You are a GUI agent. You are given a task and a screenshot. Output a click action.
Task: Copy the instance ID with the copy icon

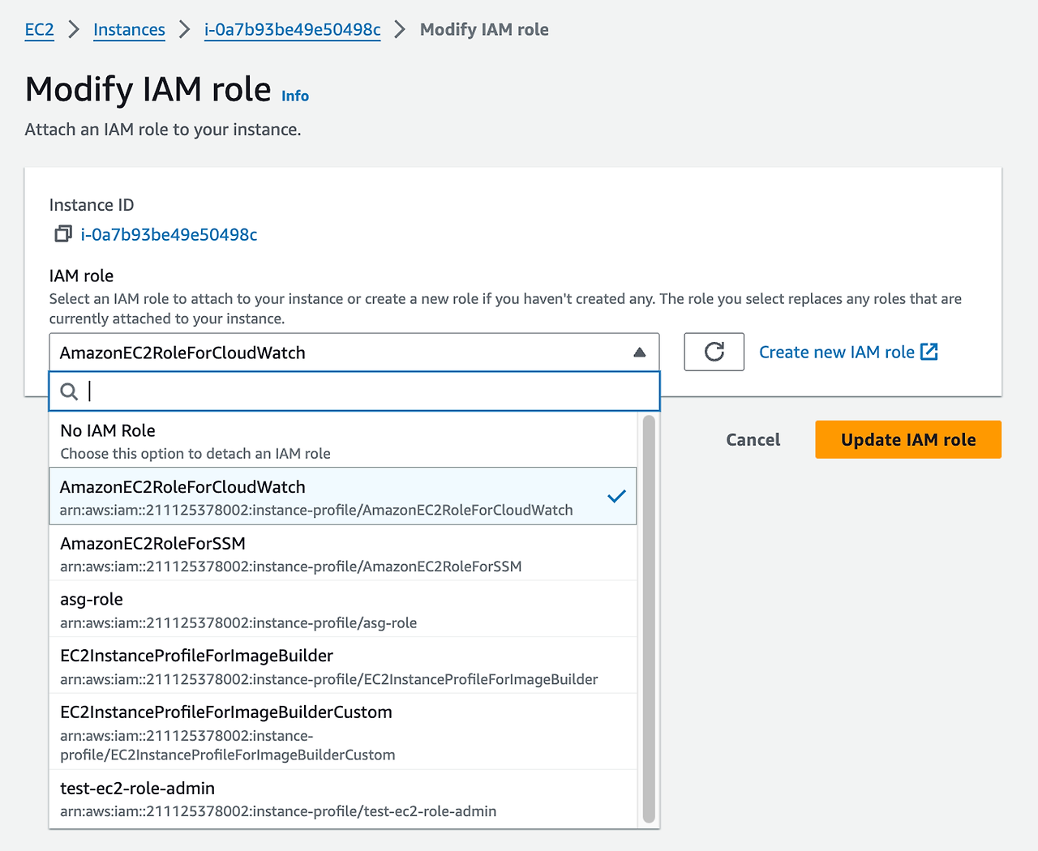click(x=63, y=234)
